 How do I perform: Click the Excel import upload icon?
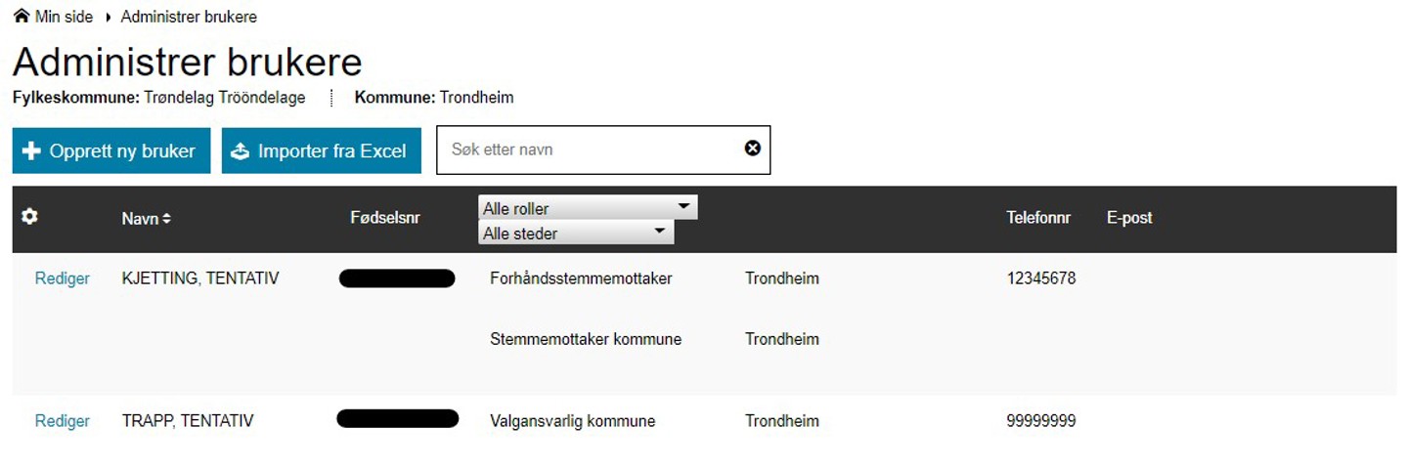(241, 151)
